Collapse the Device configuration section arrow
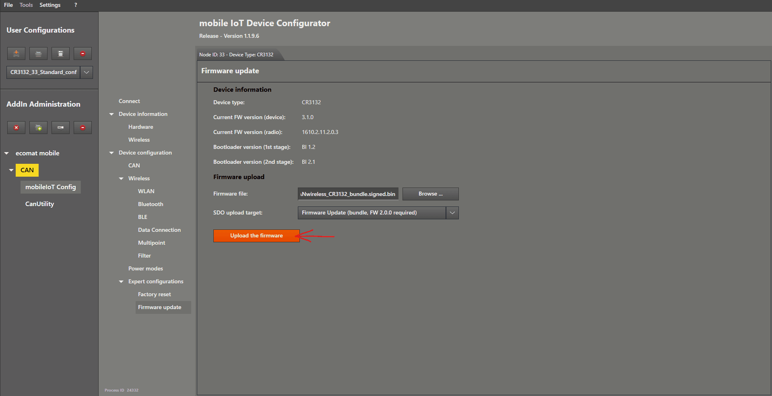 (111, 153)
